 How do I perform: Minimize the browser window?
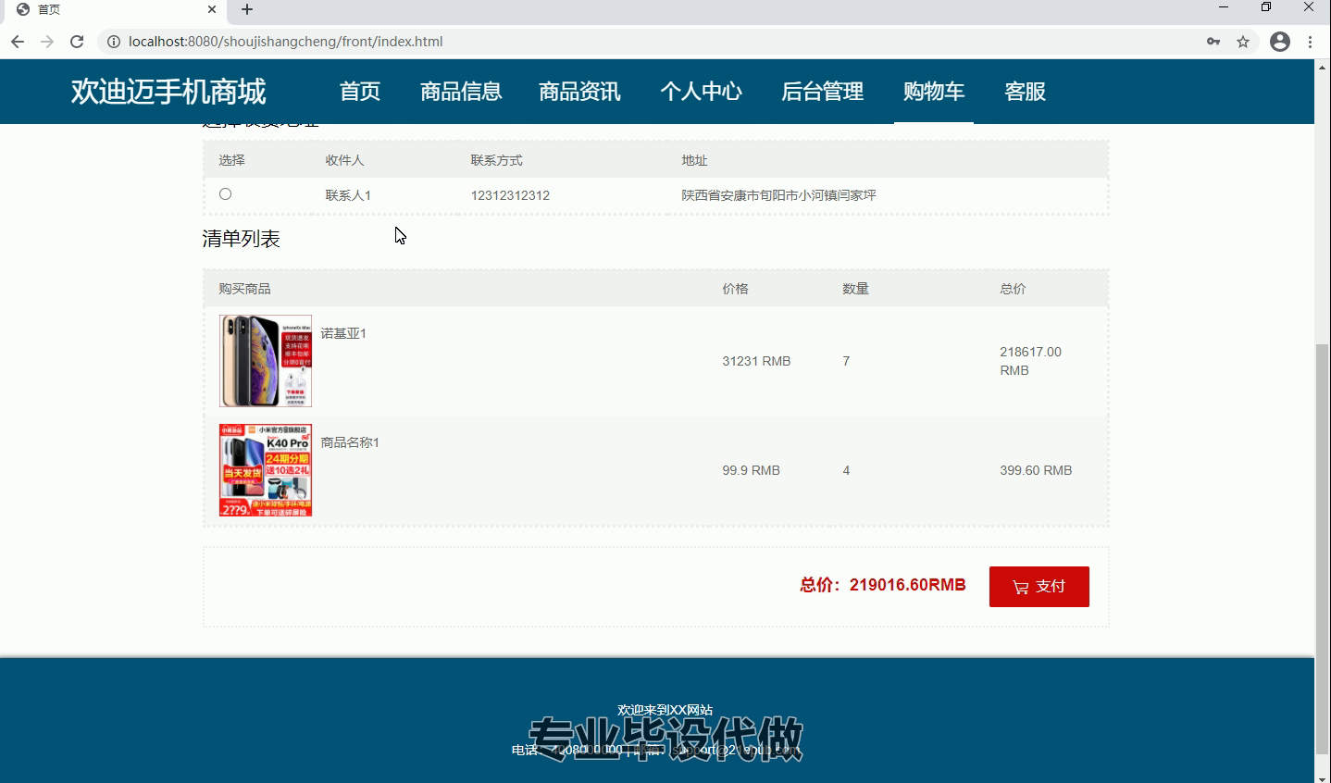click(x=1224, y=7)
